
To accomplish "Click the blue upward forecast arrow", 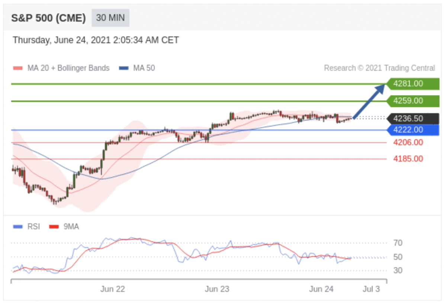I will pyautogui.click(x=369, y=101).
